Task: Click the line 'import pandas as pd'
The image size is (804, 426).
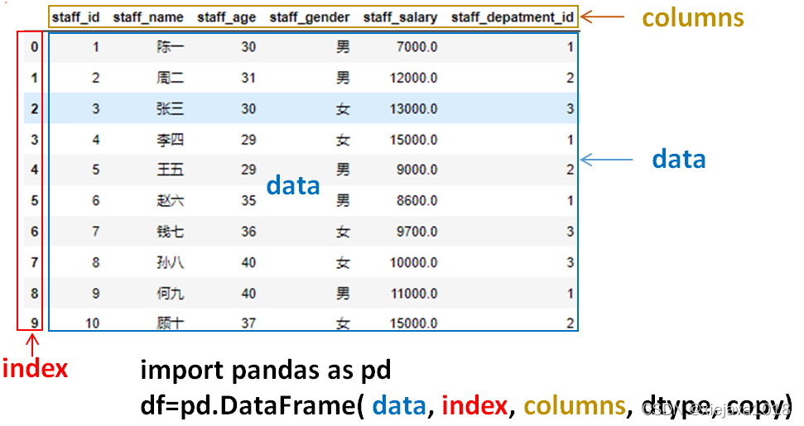Action: pos(266,371)
